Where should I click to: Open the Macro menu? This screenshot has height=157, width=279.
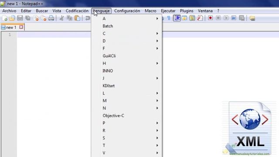click(150, 11)
